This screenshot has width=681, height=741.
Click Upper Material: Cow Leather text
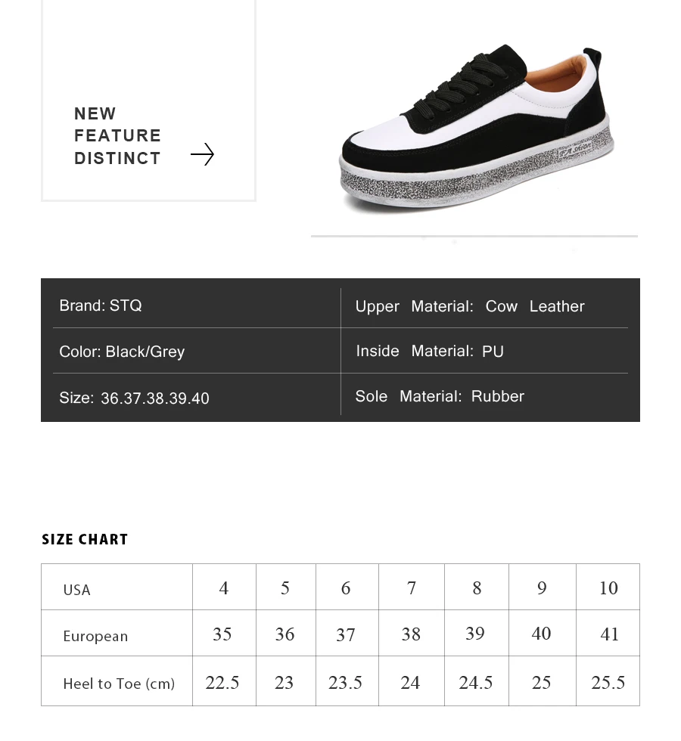[x=470, y=306]
